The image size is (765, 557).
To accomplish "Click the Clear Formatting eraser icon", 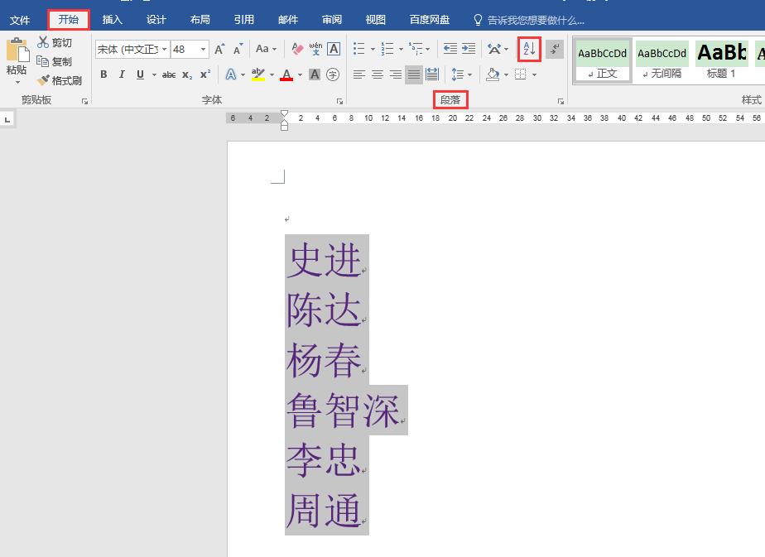I will 296,49.
